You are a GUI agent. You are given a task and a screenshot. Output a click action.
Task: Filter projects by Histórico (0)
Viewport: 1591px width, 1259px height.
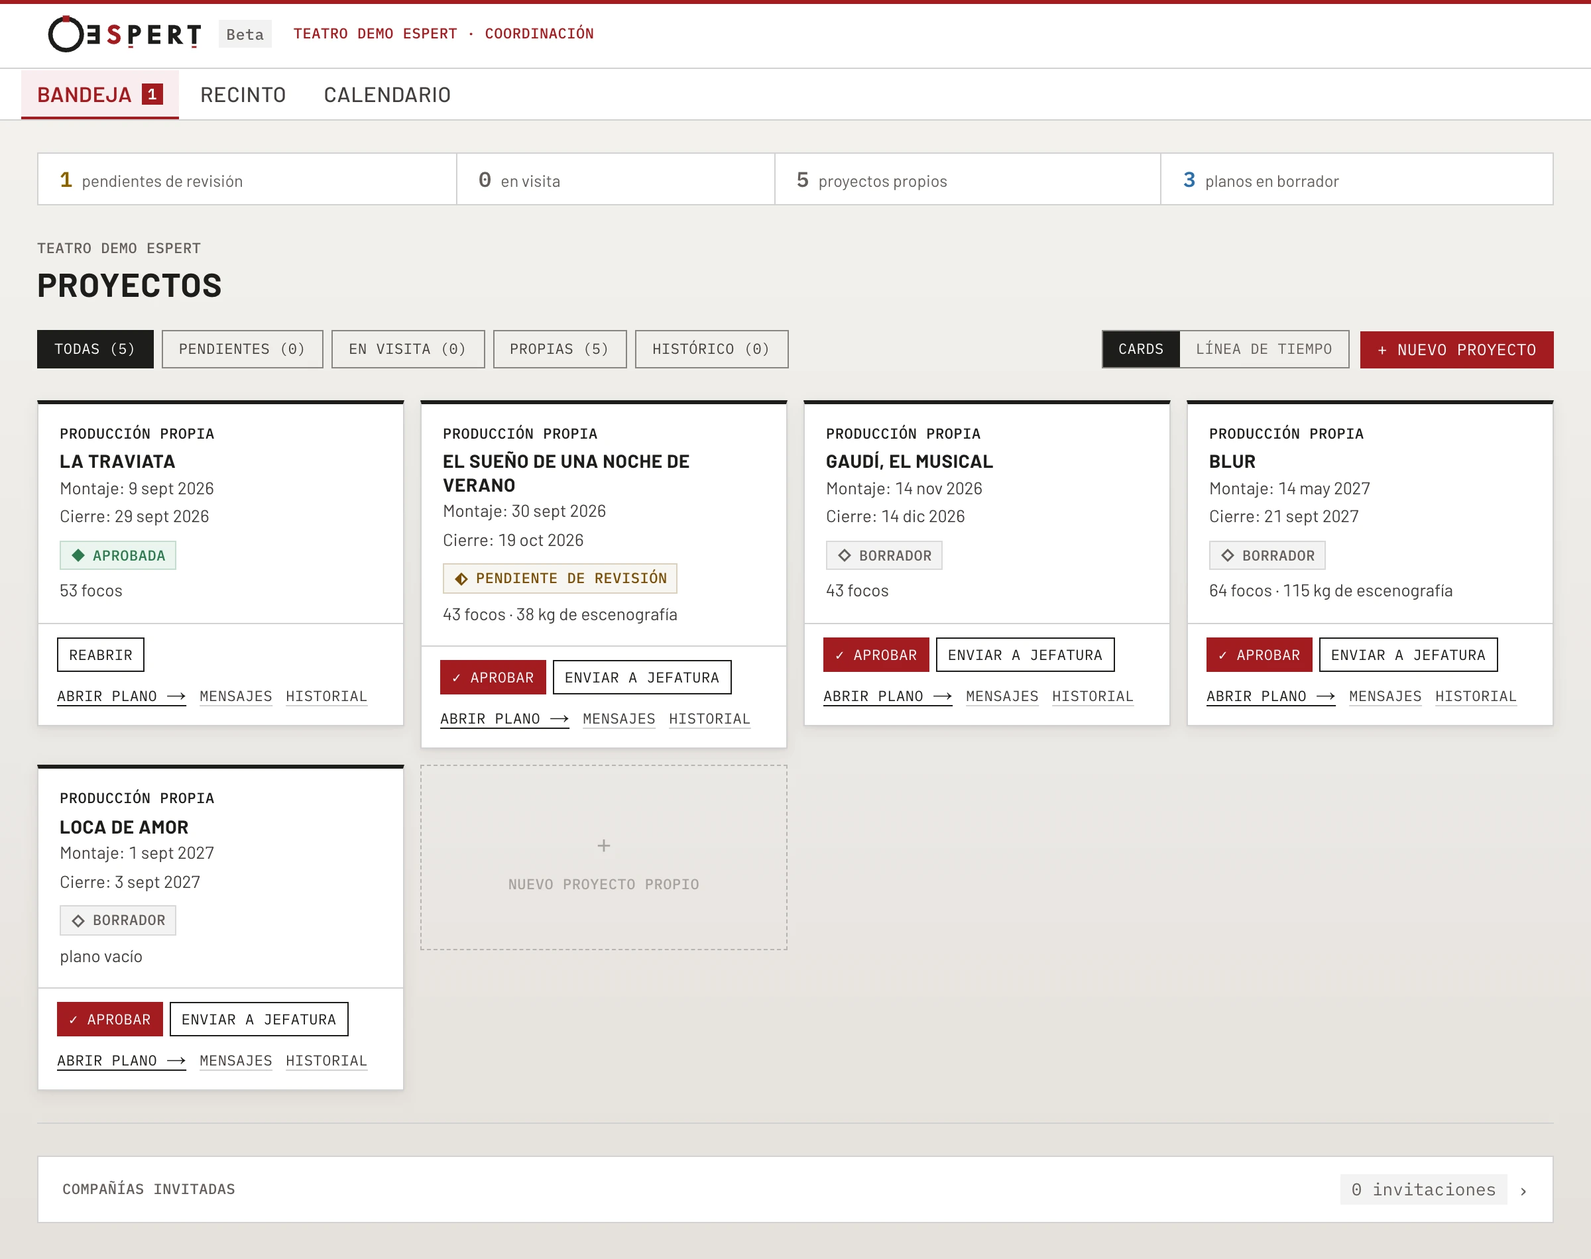711,349
